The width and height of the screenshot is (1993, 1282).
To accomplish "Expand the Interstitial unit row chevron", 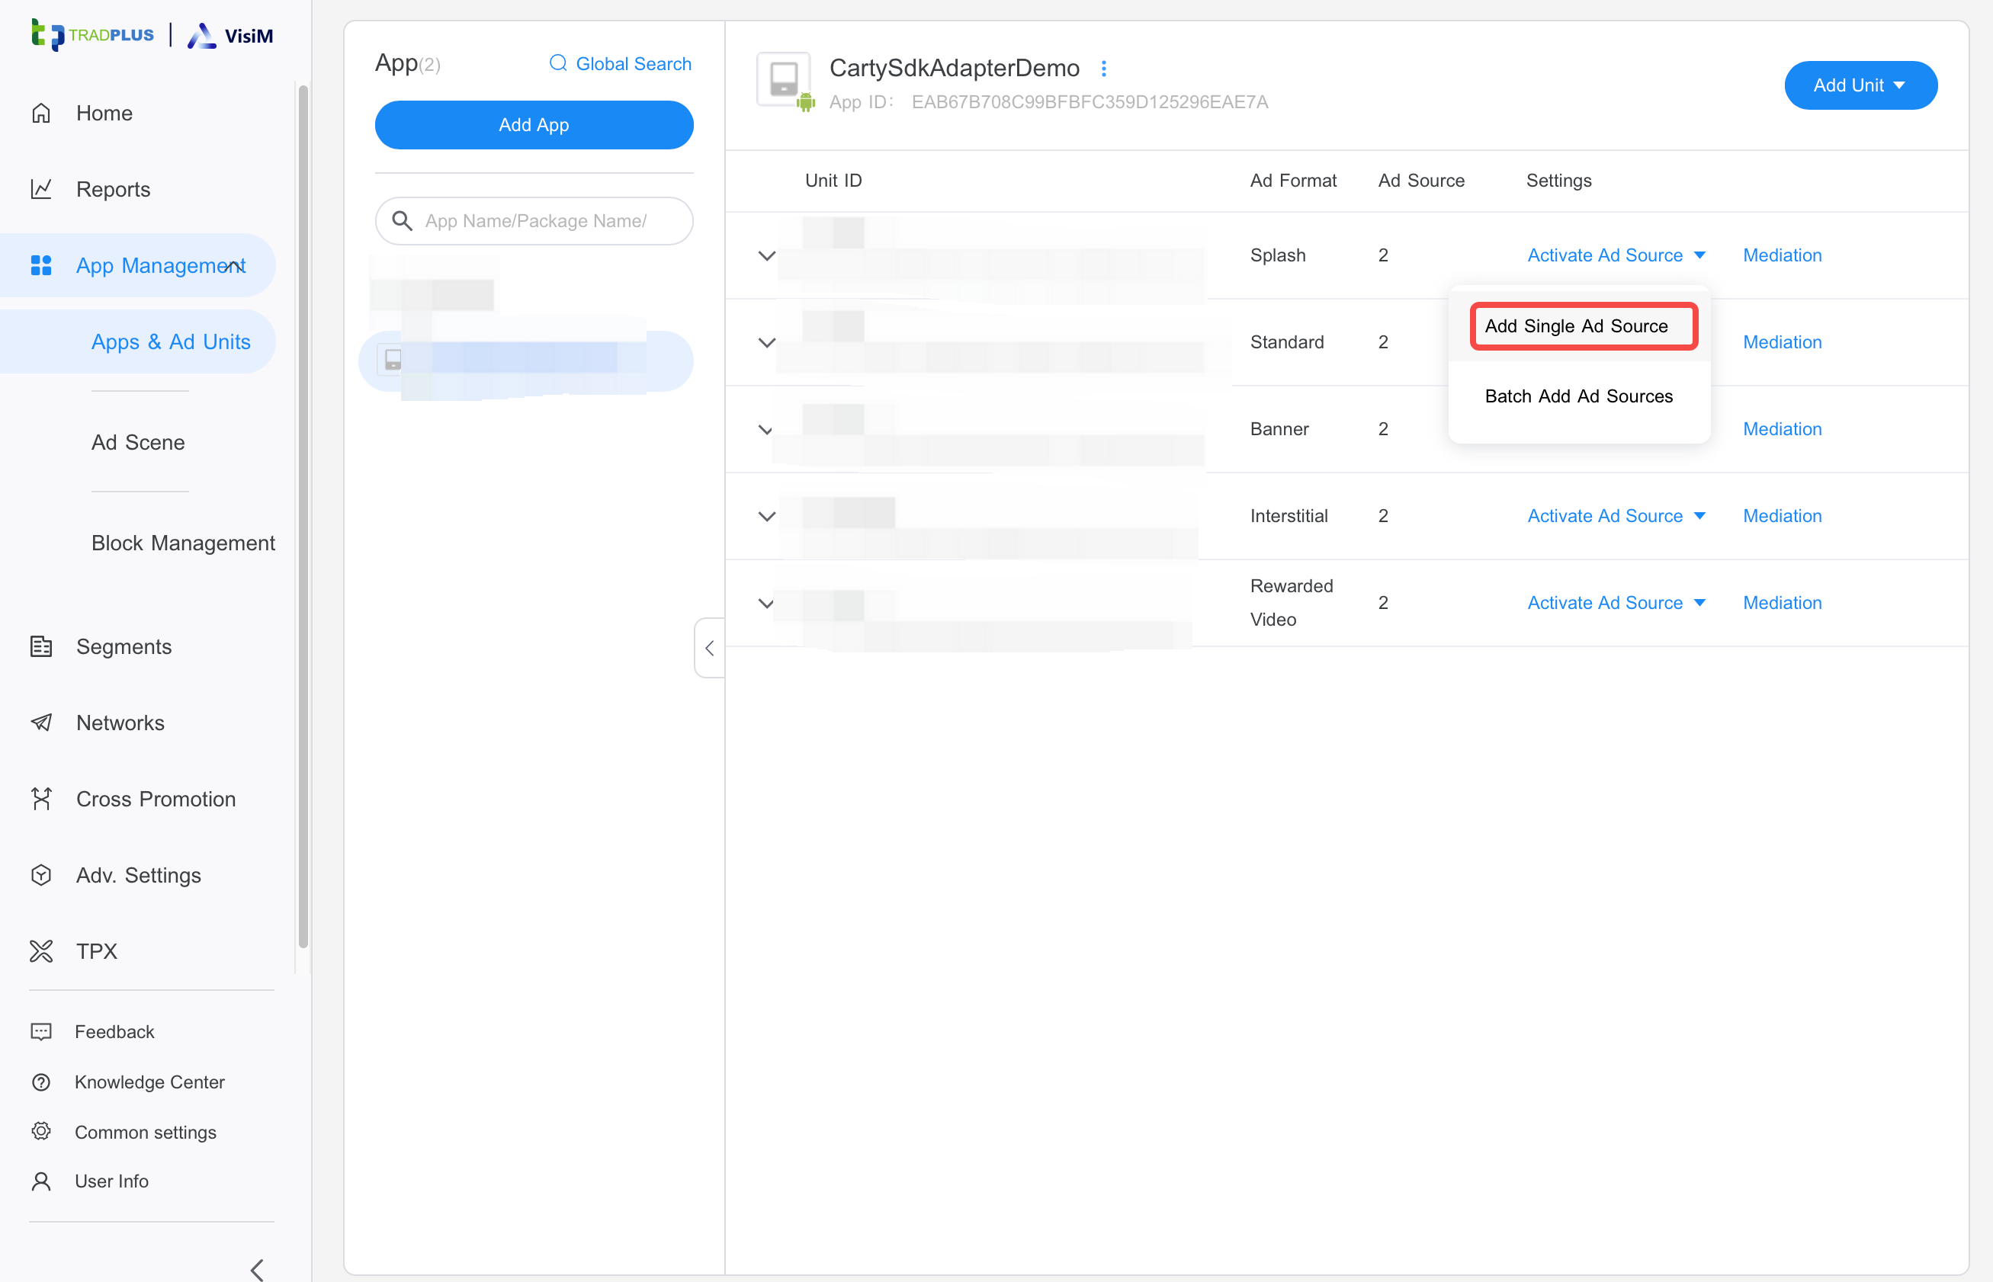I will (x=767, y=516).
